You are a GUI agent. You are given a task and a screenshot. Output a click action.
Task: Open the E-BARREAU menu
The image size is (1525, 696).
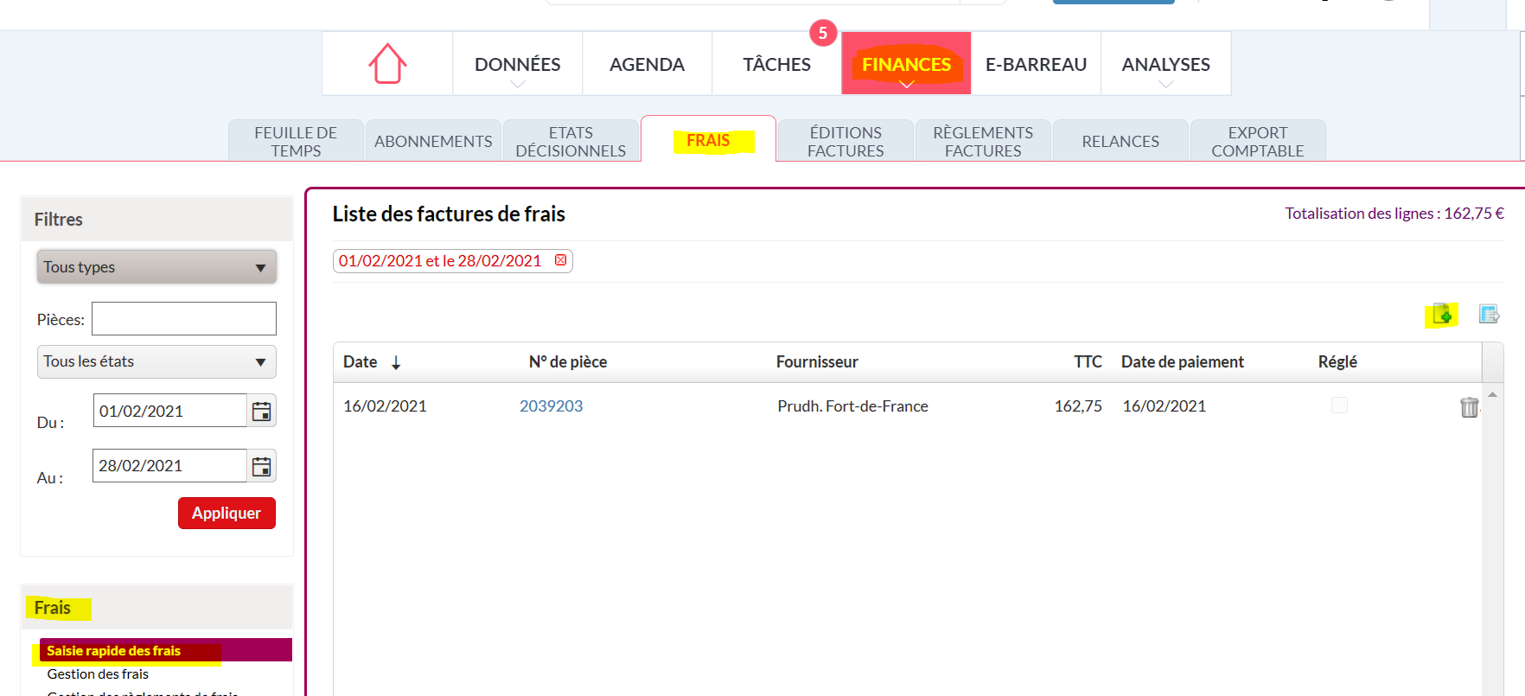[x=1036, y=64]
